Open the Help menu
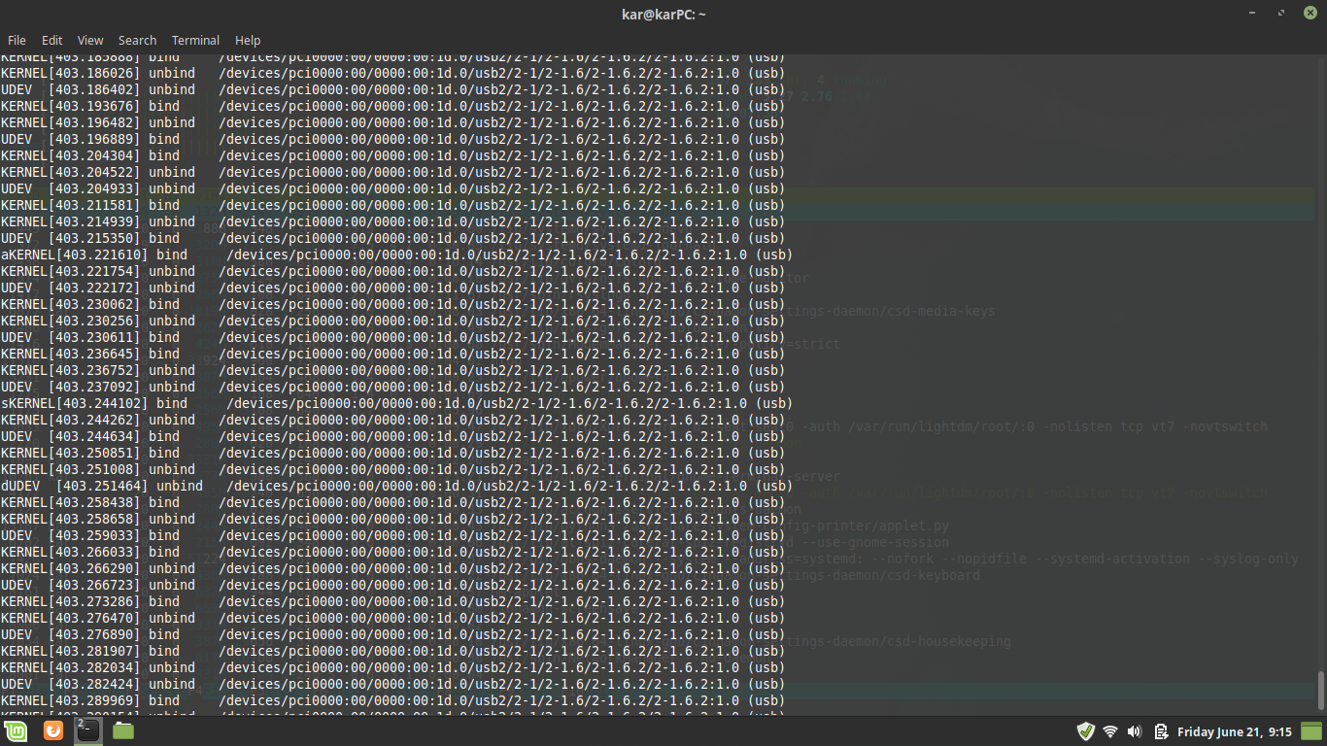This screenshot has width=1327, height=746. click(248, 40)
